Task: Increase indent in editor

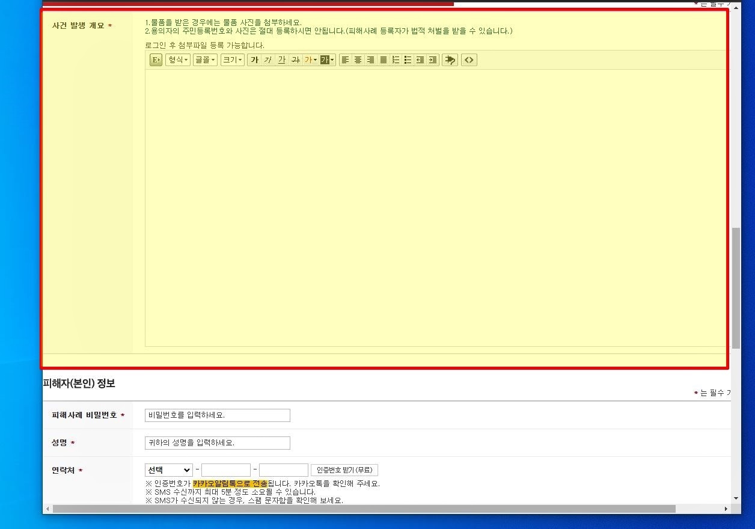Action: point(433,60)
